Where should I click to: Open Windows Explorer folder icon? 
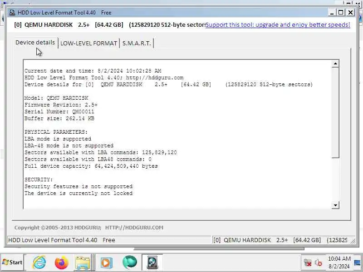click(83, 262)
